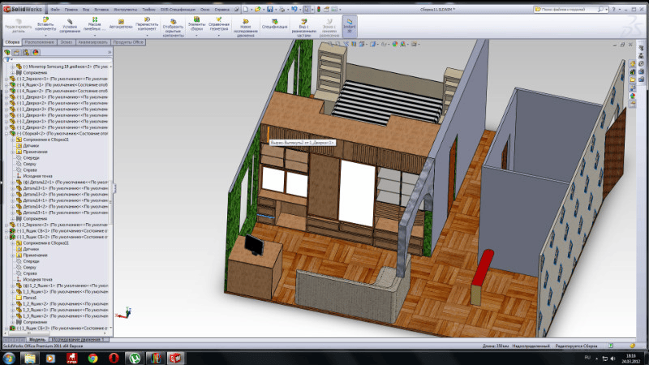
Task: Collapse the Сборка4 subassembly tree node
Action: pyautogui.click(x=6, y=133)
